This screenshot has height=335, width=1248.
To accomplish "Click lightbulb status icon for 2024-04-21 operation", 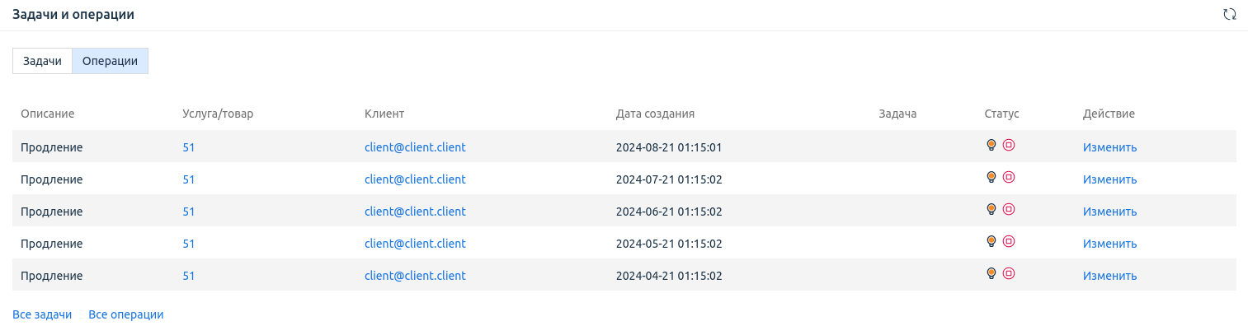I will [x=991, y=274].
